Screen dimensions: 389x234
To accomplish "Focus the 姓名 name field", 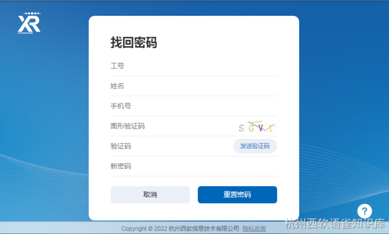I will [194, 86].
